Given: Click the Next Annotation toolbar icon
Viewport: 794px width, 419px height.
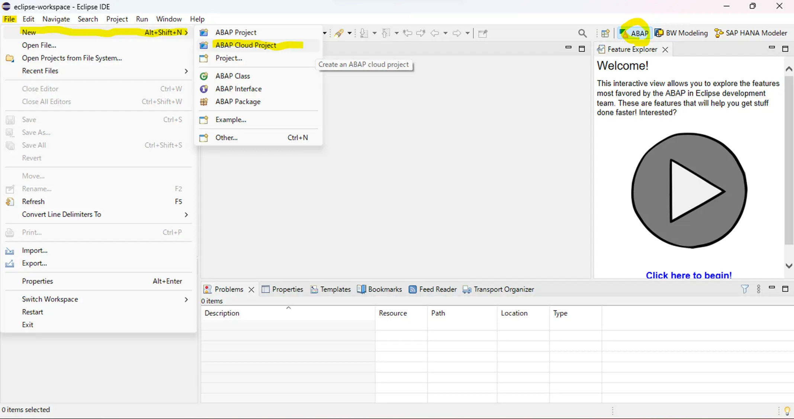Looking at the screenshot, I should tap(364, 33).
